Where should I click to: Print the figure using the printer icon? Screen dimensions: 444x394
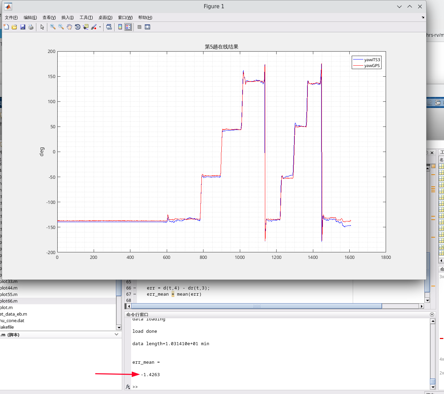point(31,27)
